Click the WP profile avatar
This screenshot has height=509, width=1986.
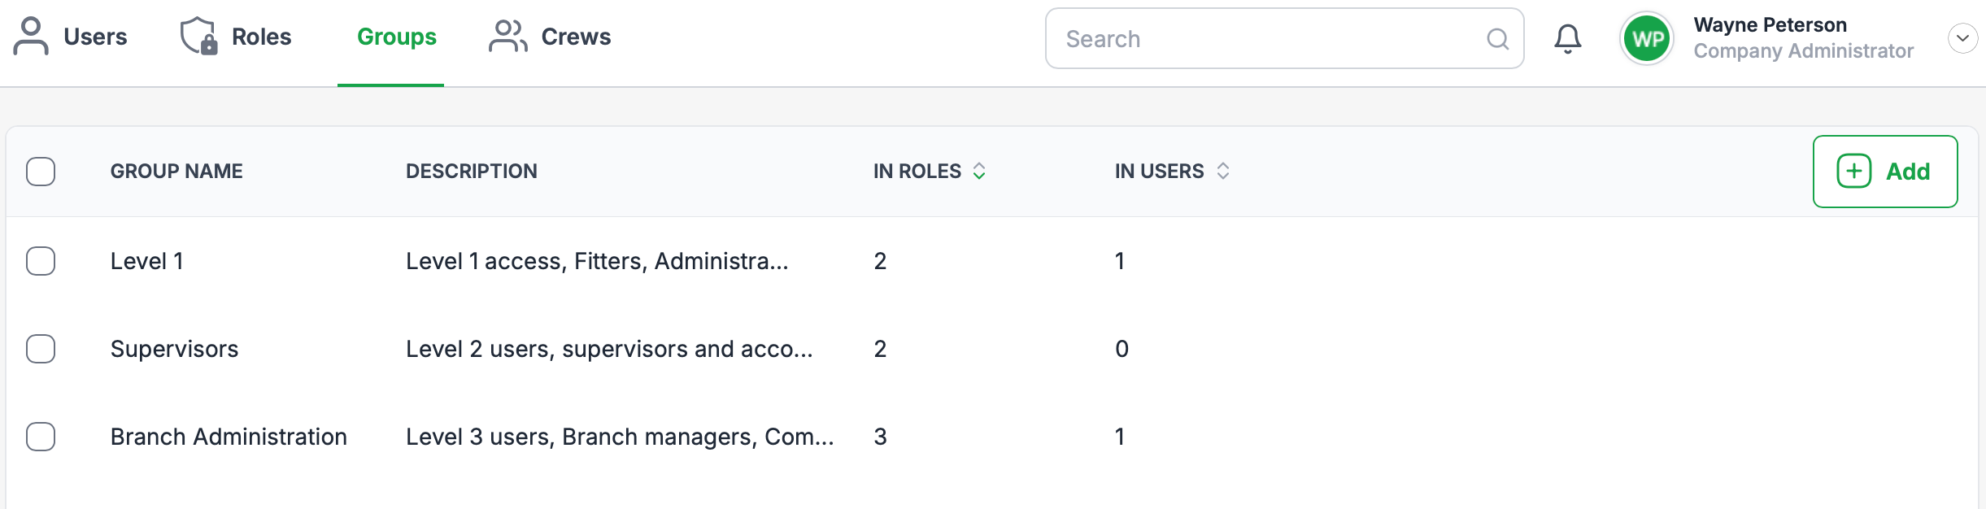pos(1647,39)
